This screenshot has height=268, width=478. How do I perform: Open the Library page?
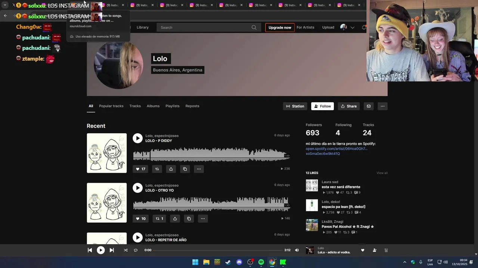(143, 27)
